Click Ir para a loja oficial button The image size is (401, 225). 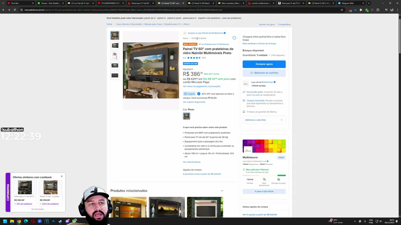pos(264,191)
